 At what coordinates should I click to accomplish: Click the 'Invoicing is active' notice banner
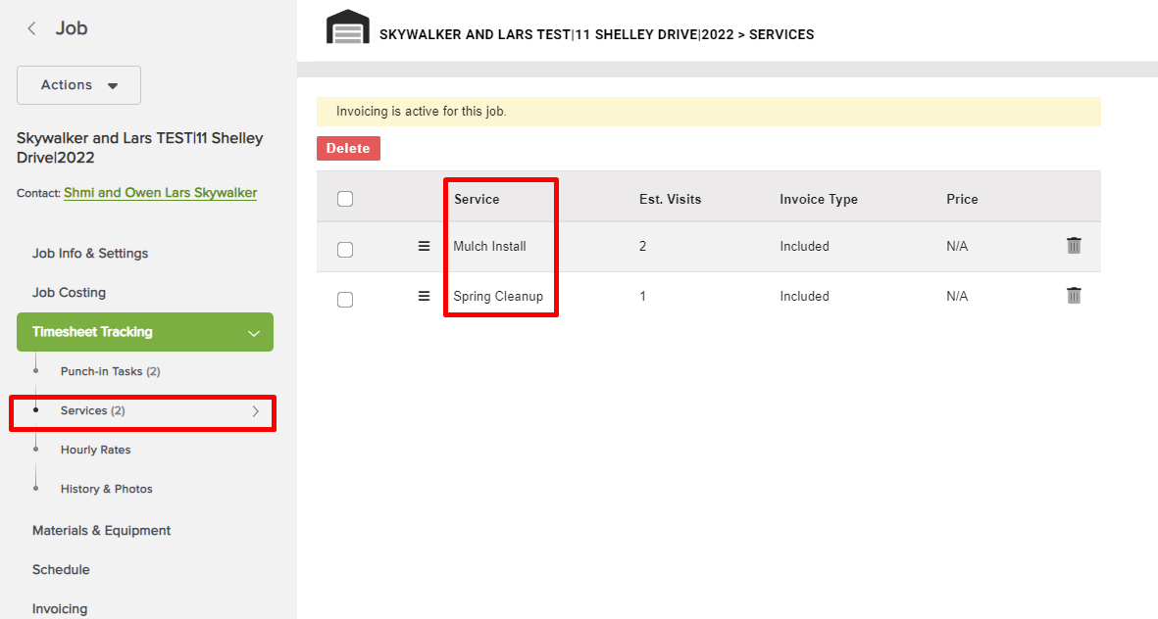tap(709, 112)
